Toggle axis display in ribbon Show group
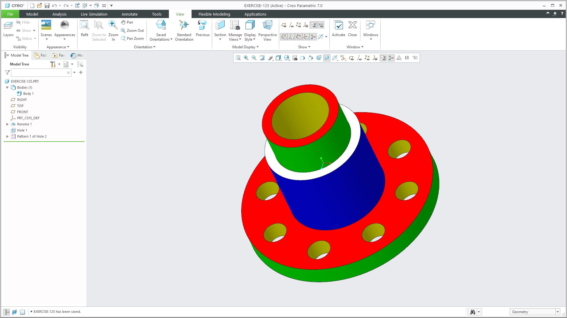The height and width of the screenshot is (318, 567). click(x=291, y=25)
